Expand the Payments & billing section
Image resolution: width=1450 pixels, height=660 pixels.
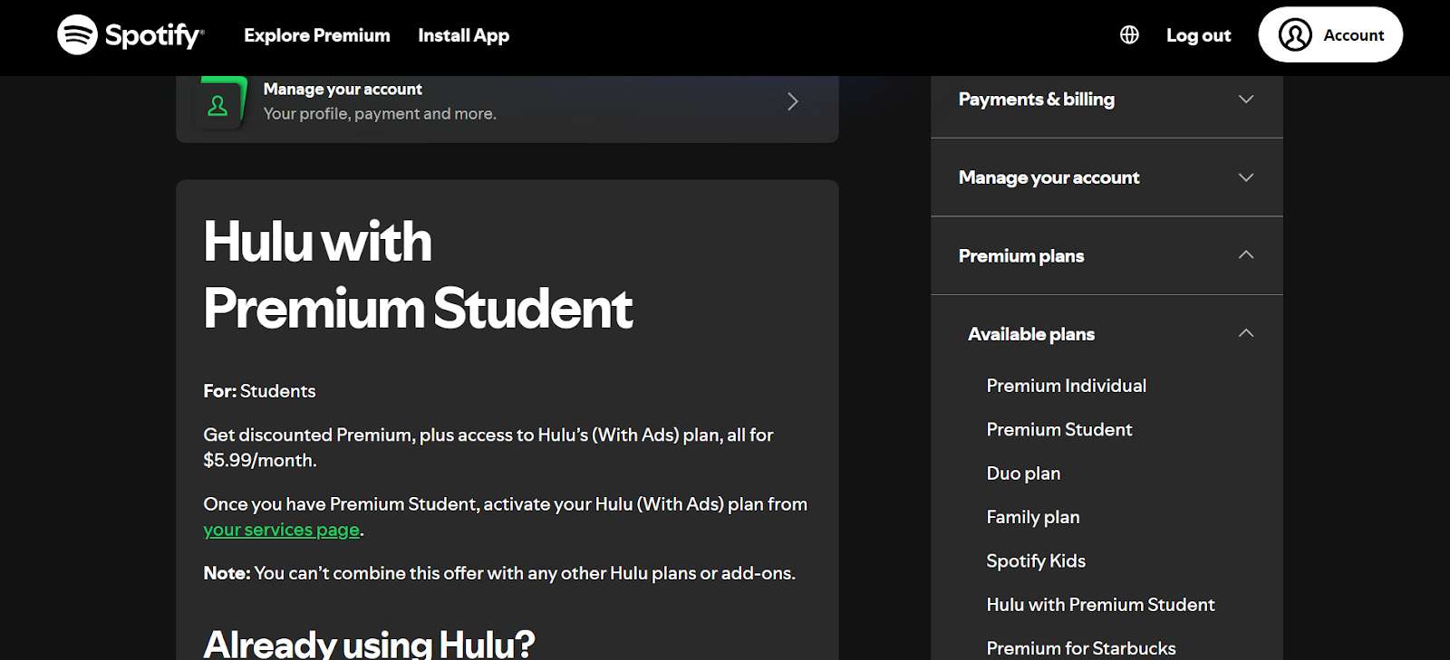pos(1245,100)
